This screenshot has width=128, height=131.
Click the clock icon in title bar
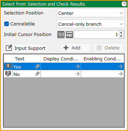[124, 4]
